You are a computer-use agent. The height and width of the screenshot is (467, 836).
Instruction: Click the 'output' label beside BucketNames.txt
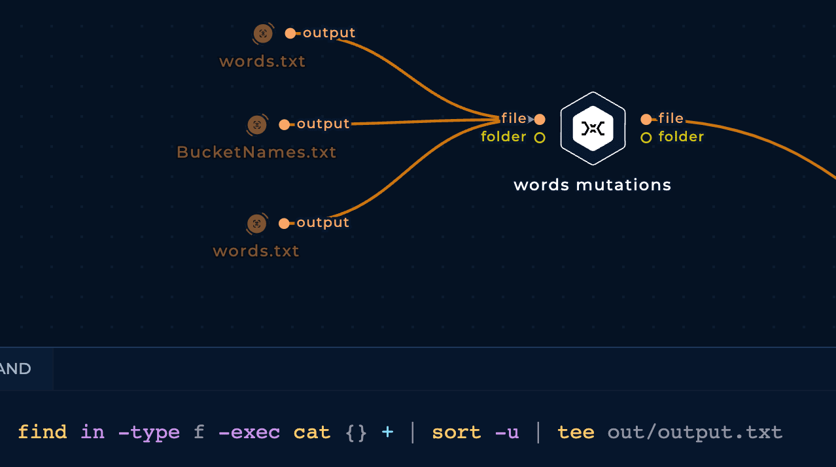(323, 124)
